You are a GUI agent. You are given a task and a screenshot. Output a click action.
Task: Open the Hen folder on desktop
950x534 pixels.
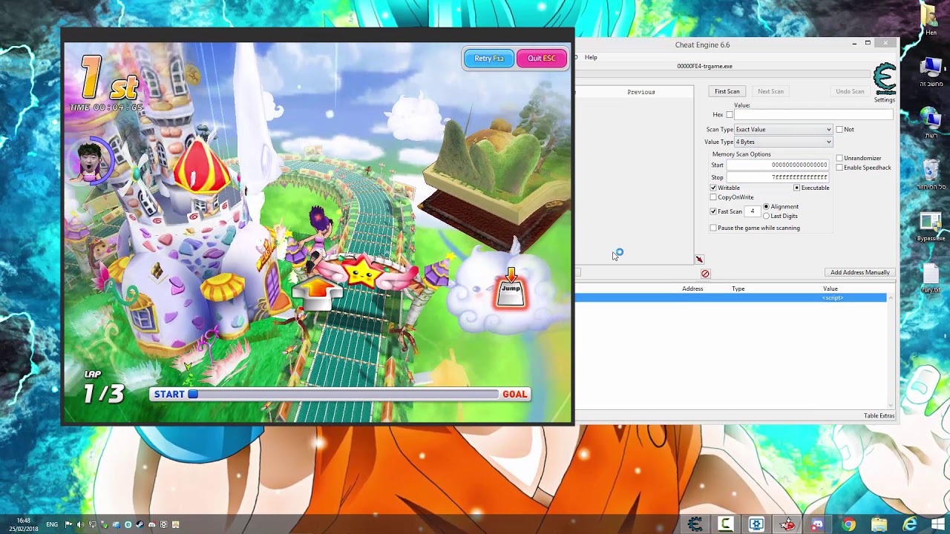(x=931, y=20)
